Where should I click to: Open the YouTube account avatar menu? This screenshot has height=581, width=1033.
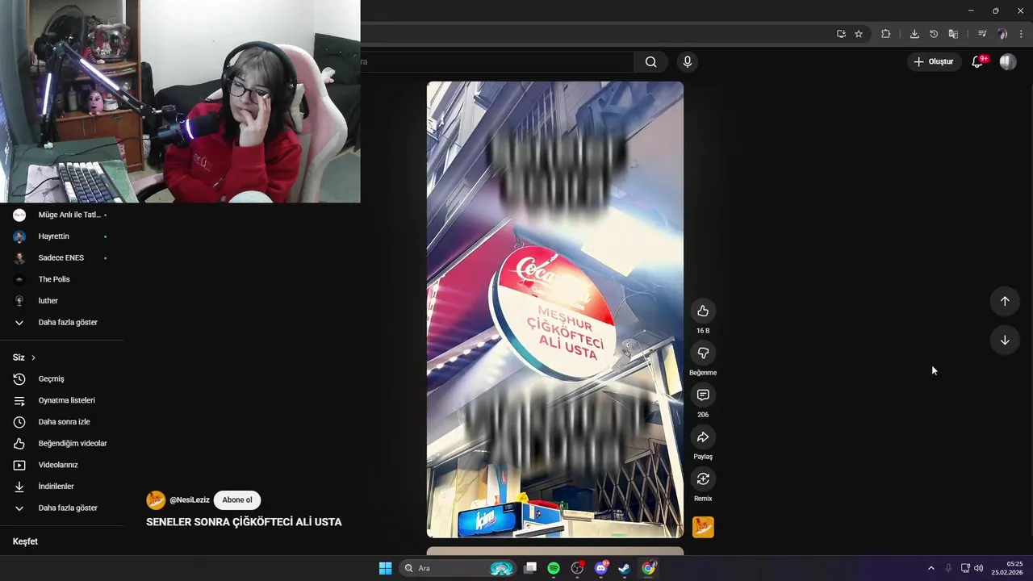[x=1008, y=62]
